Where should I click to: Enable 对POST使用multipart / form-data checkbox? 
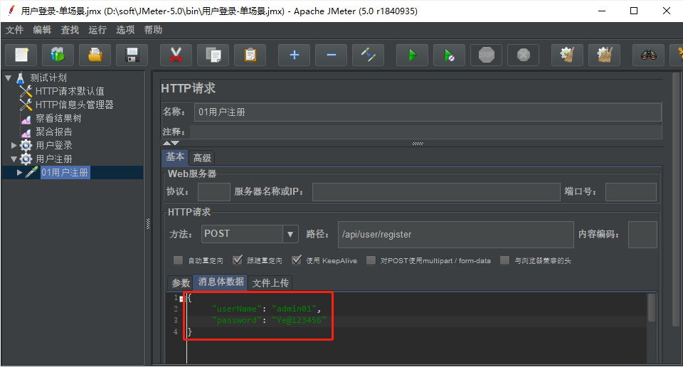click(371, 260)
